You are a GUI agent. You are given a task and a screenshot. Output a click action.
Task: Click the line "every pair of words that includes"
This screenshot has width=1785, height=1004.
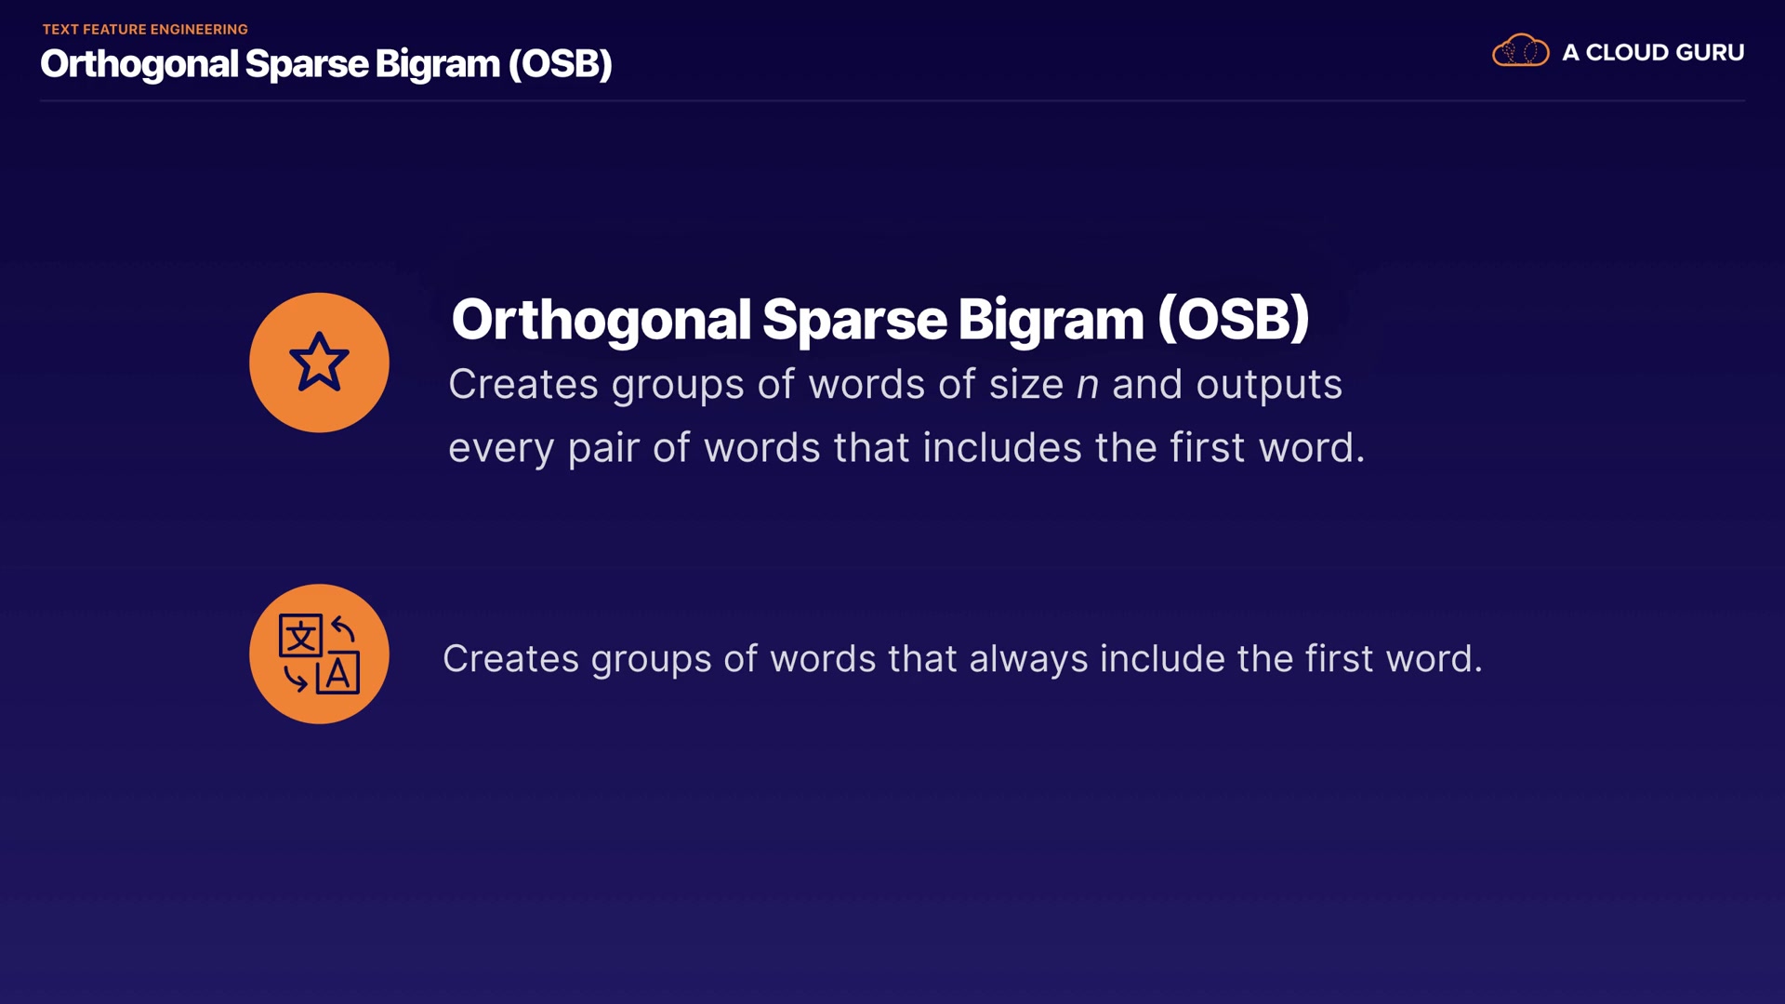(x=906, y=448)
